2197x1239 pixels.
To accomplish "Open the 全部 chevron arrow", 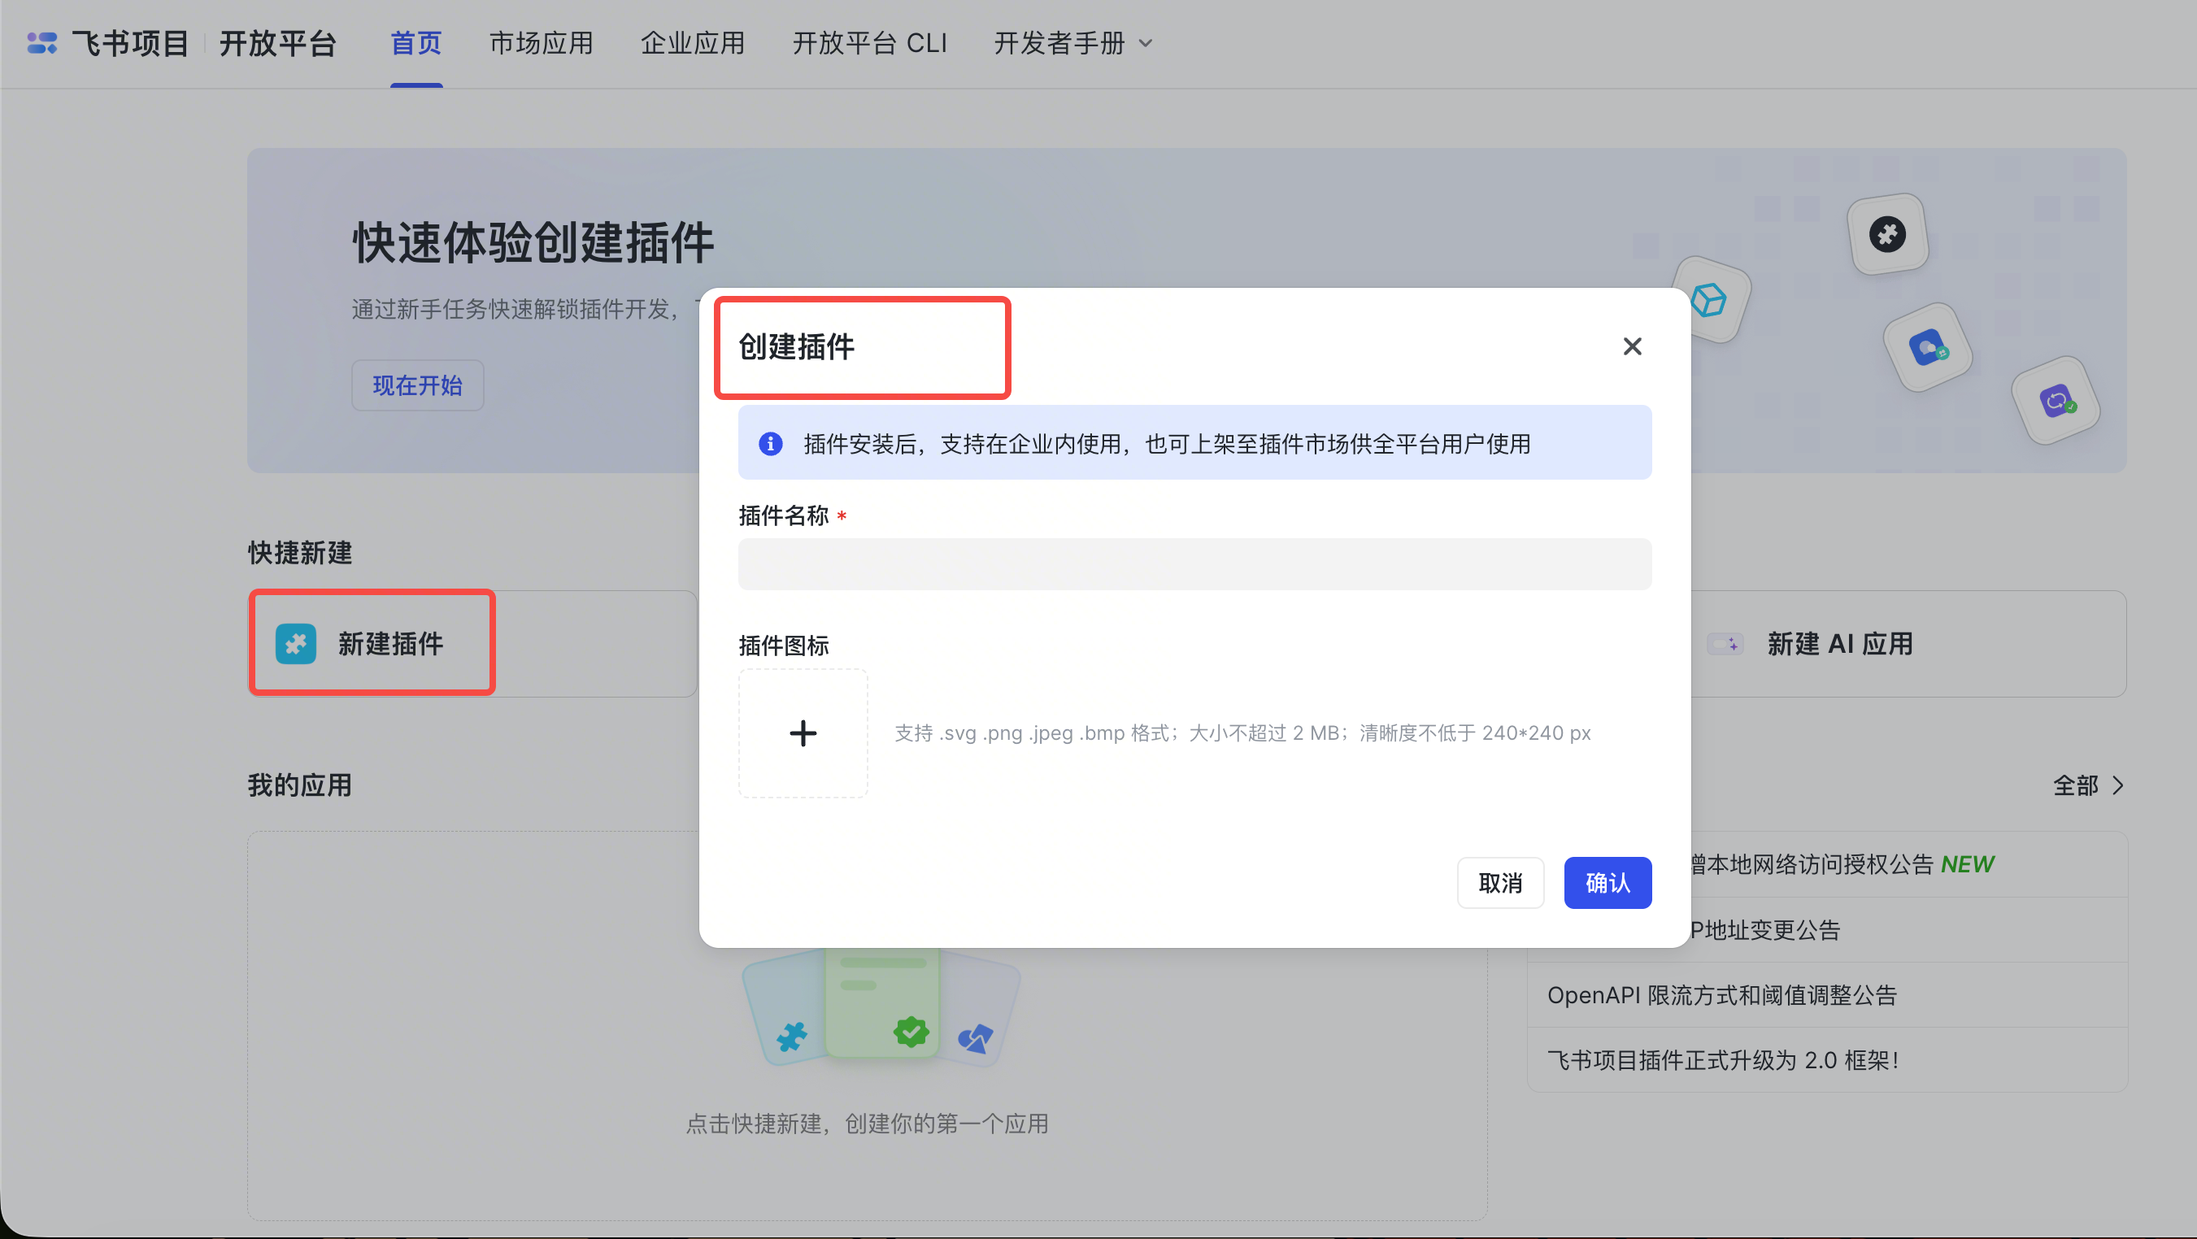I will click(x=2117, y=785).
